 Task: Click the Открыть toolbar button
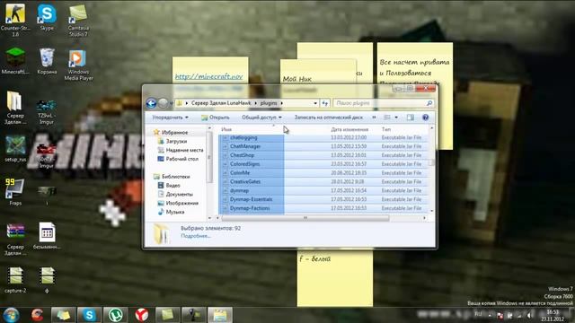(x=216, y=118)
